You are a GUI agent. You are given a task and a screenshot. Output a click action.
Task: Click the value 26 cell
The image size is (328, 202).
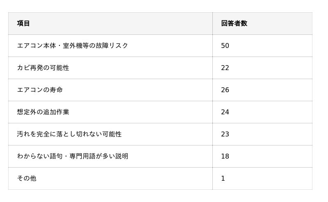pos(225,90)
